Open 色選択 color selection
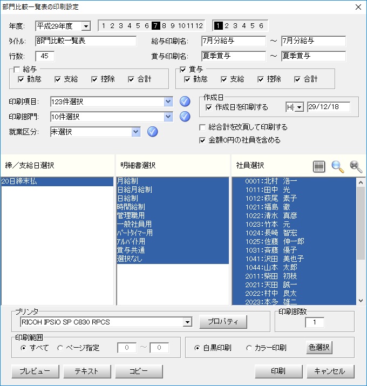The height and width of the screenshot is (386, 367). pos(319,347)
